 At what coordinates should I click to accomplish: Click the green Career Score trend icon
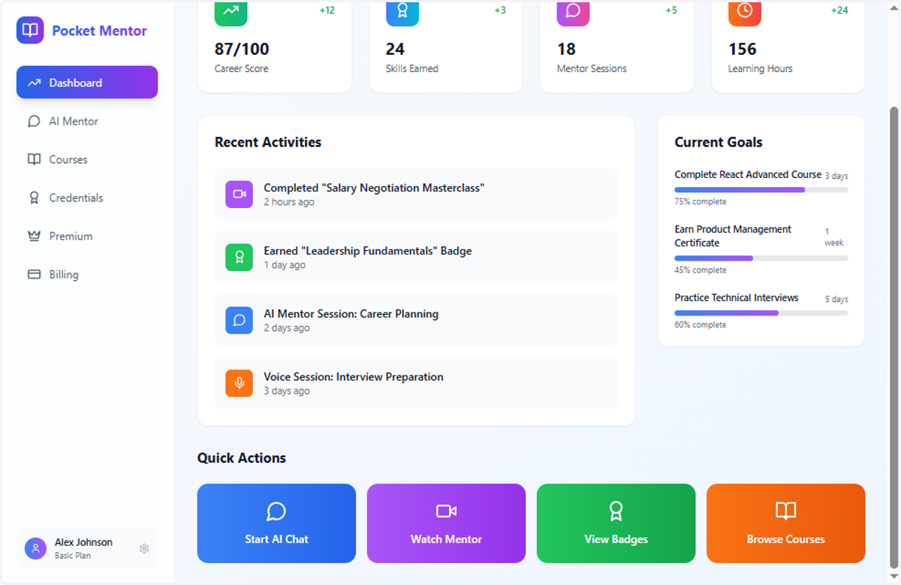[231, 11]
